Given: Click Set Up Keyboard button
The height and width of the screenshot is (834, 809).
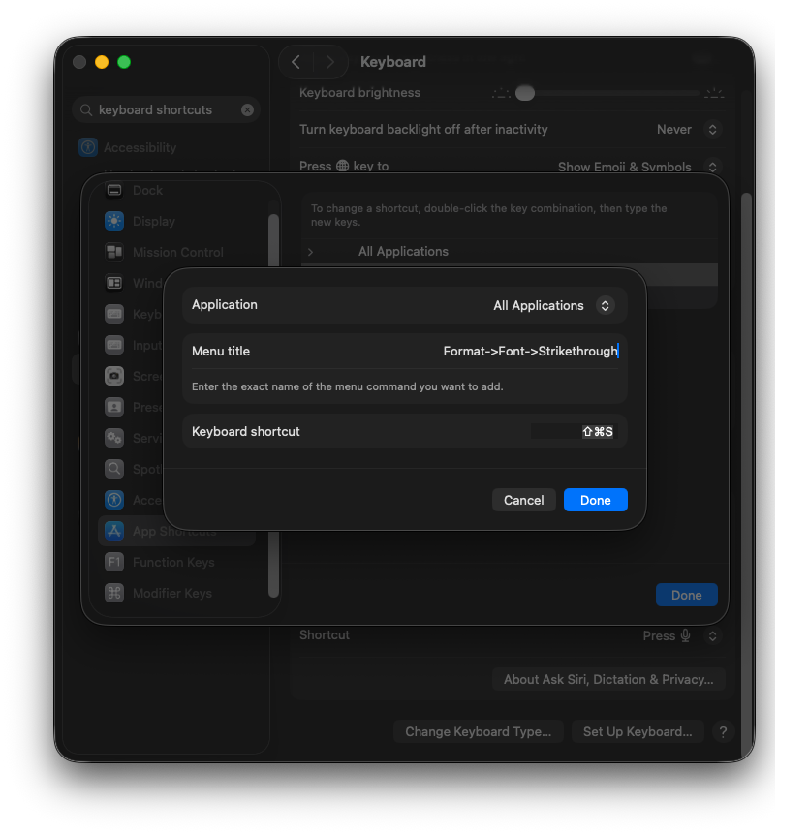Looking at the screenshot, I should 638,732.
